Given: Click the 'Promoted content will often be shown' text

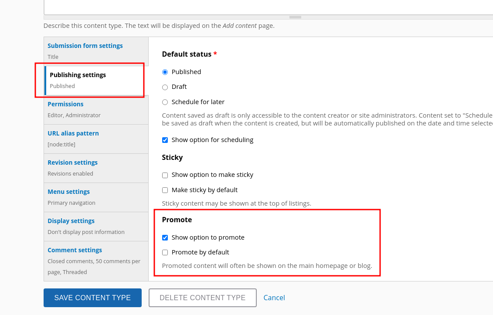Looking at the screenshot, I should [267, 266].
